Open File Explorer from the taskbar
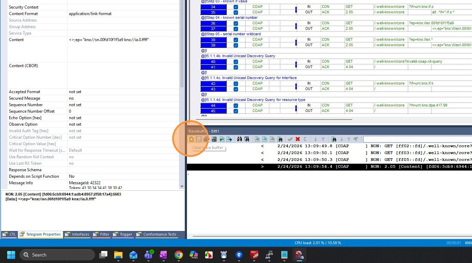Image resolution: width=472 pixels, height=263 pixels. (x=118, y=255)
